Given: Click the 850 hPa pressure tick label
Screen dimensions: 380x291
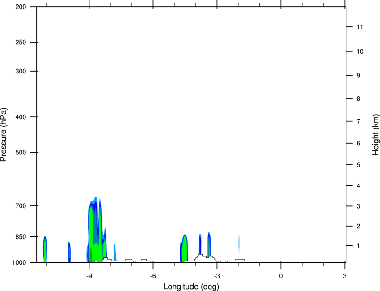Looking at the screenshot, I should (21, 237).
